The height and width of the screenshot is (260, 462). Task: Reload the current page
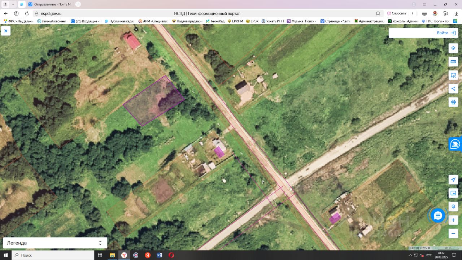click(x=27, y=13)
